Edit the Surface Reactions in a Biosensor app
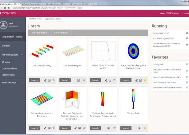The image size is (189, 135). click(45, 128)
